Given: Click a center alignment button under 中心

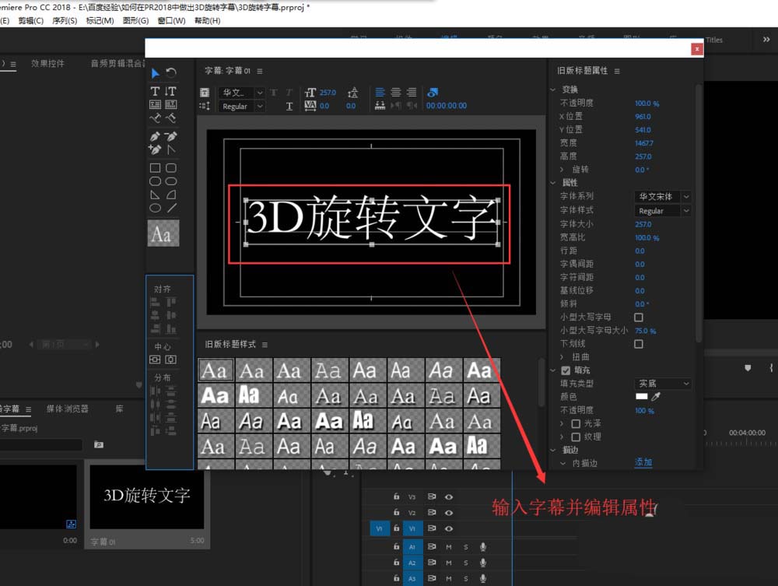Looking at the screenshot, I should (x=156, y=359).
